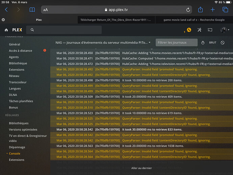This screenshot has width=233, height=175.
Task: Check battery 85 % indicator
Action: [225, 2]
